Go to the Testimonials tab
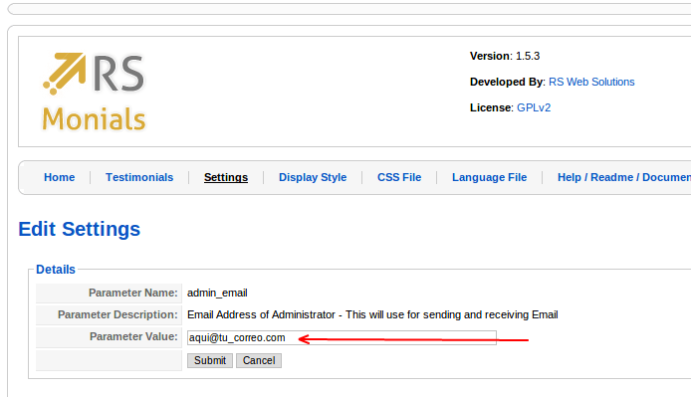 (139, 177)
